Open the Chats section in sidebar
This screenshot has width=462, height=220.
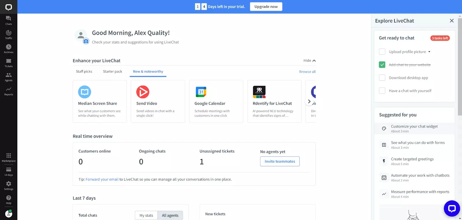[x=9, y=20]
